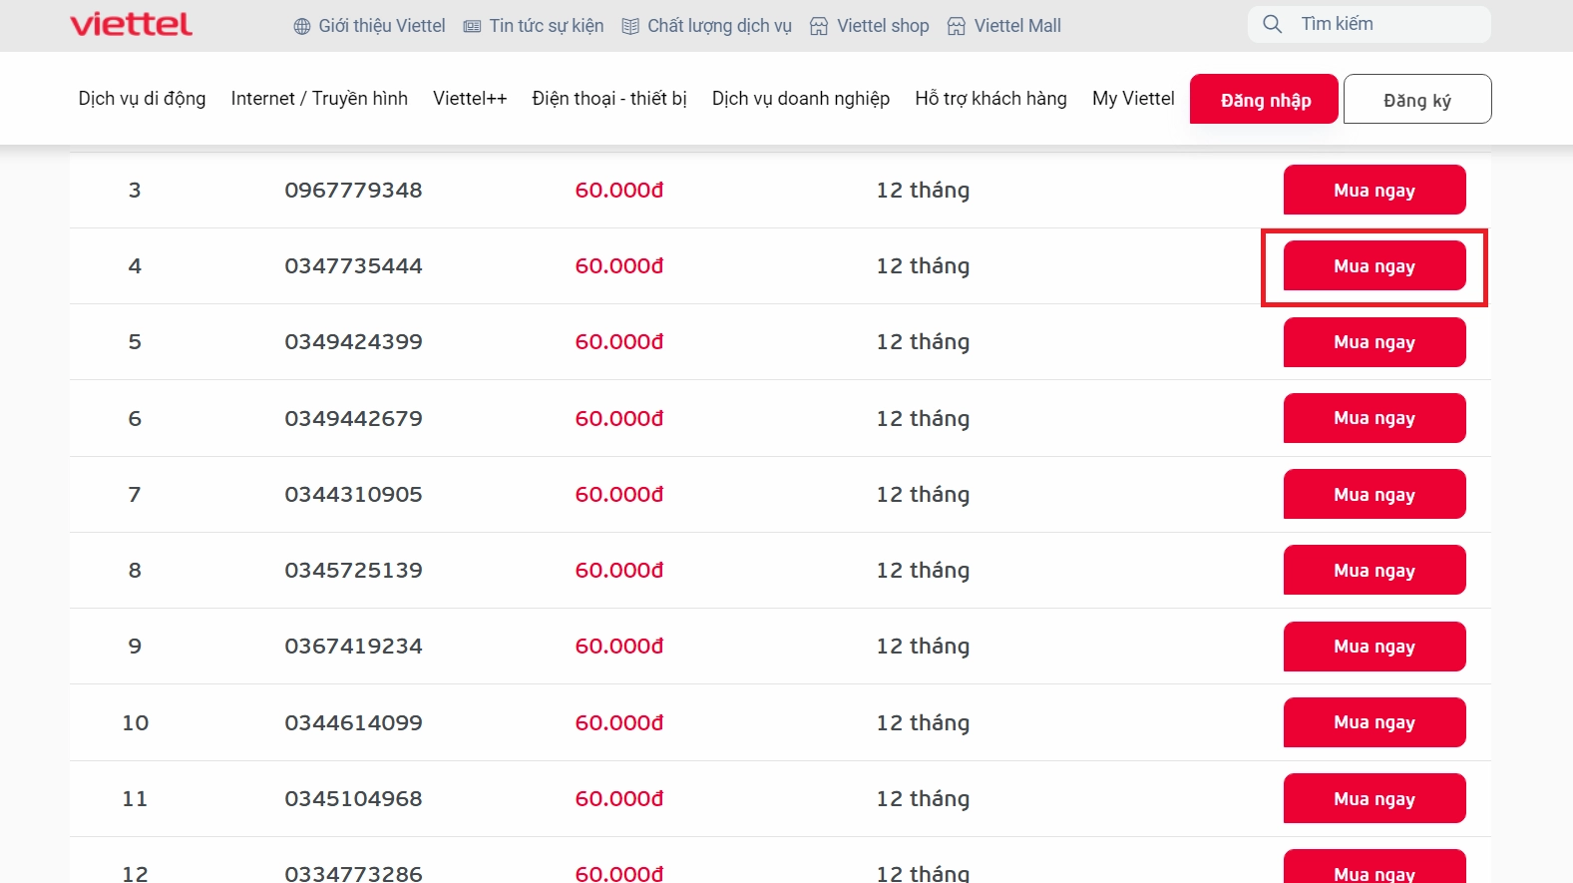Image resolution: width=1573 pixels, height=883 pixels.
Task: Click the 60.000đ price for 0344310905
Action: coord(619,494)
